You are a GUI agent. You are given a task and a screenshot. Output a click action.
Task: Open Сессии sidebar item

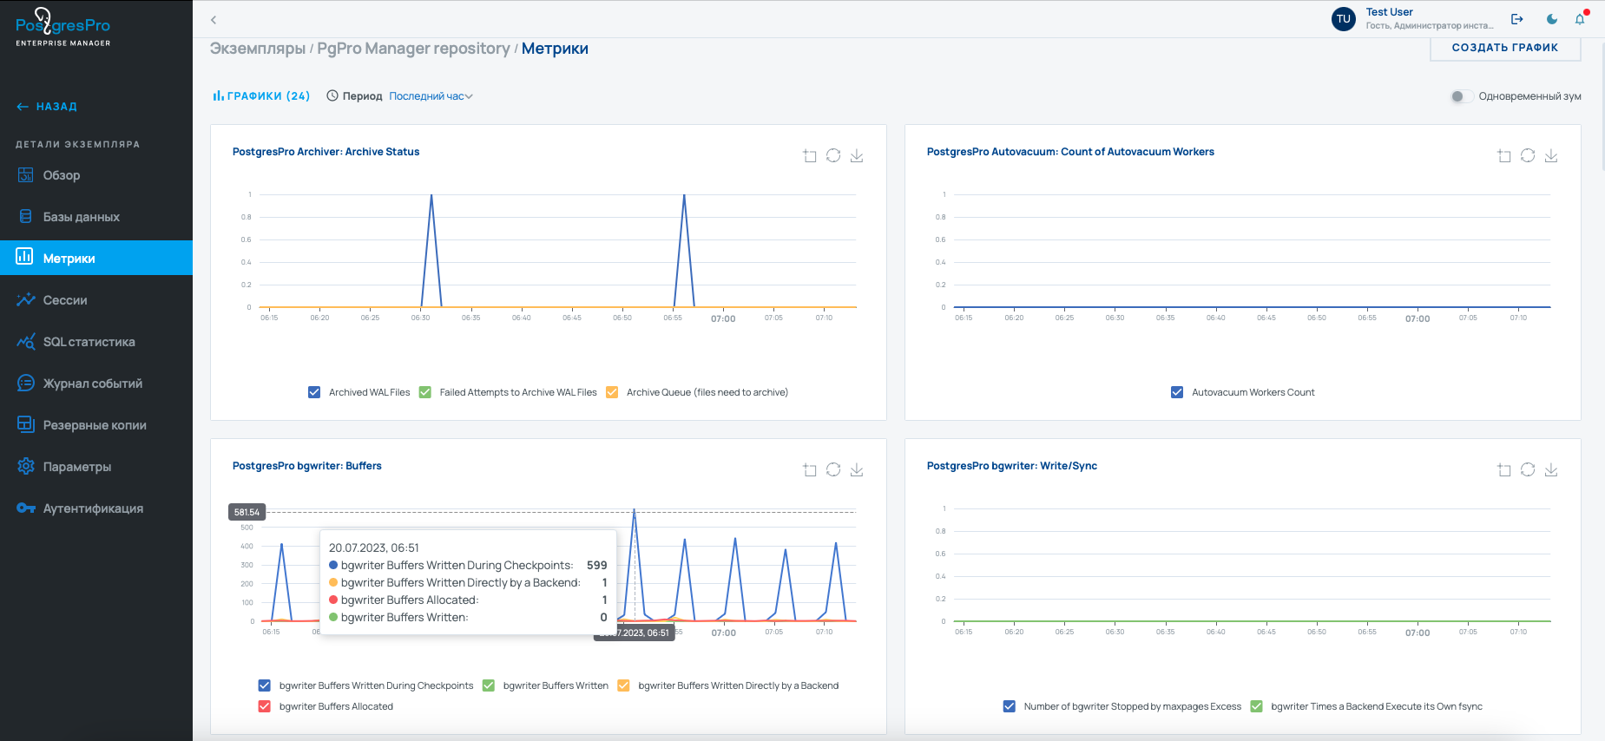click(96, 300)
